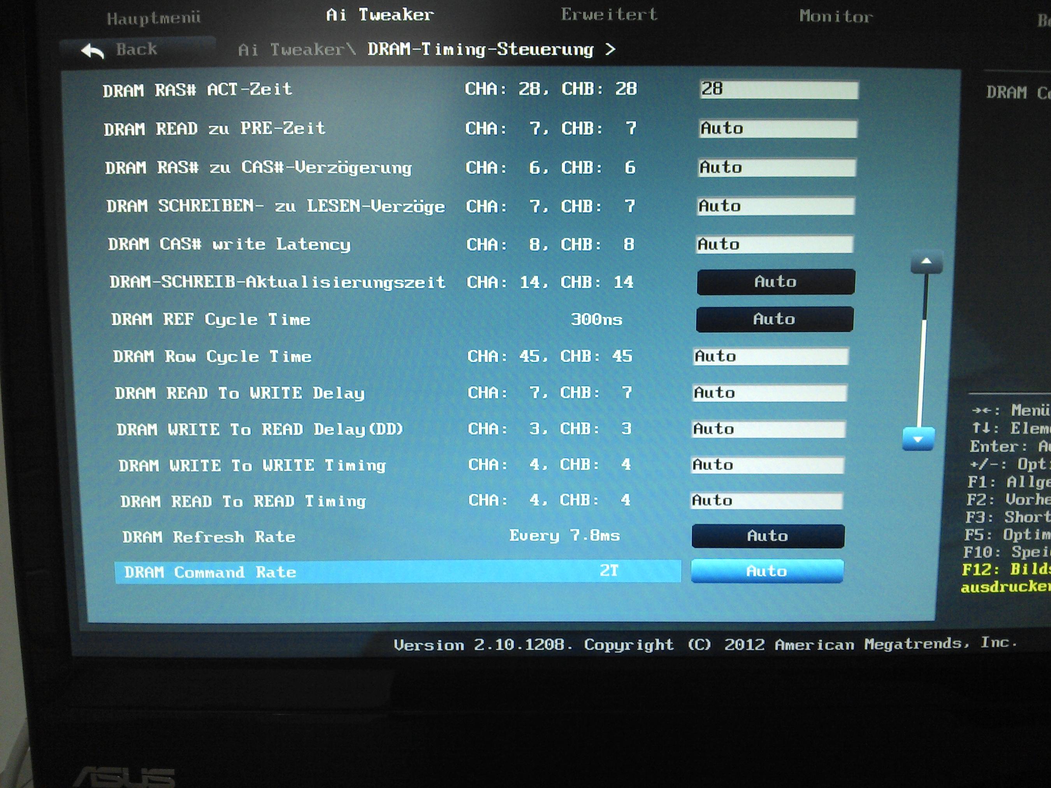The width and height of the screenshot is (1051, 788).
Task: Open the Monitor tab
Action: (836, 17)
